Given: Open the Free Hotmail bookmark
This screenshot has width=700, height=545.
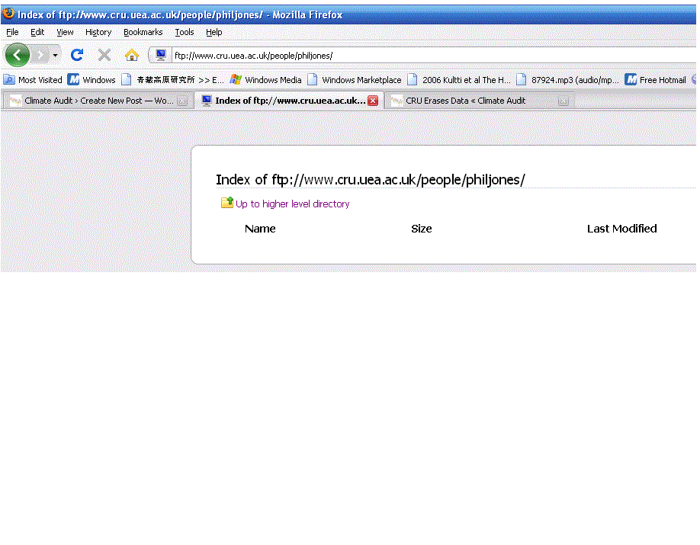Looking at the screenshot, I should pyautogui.click(x=656, y=80).
